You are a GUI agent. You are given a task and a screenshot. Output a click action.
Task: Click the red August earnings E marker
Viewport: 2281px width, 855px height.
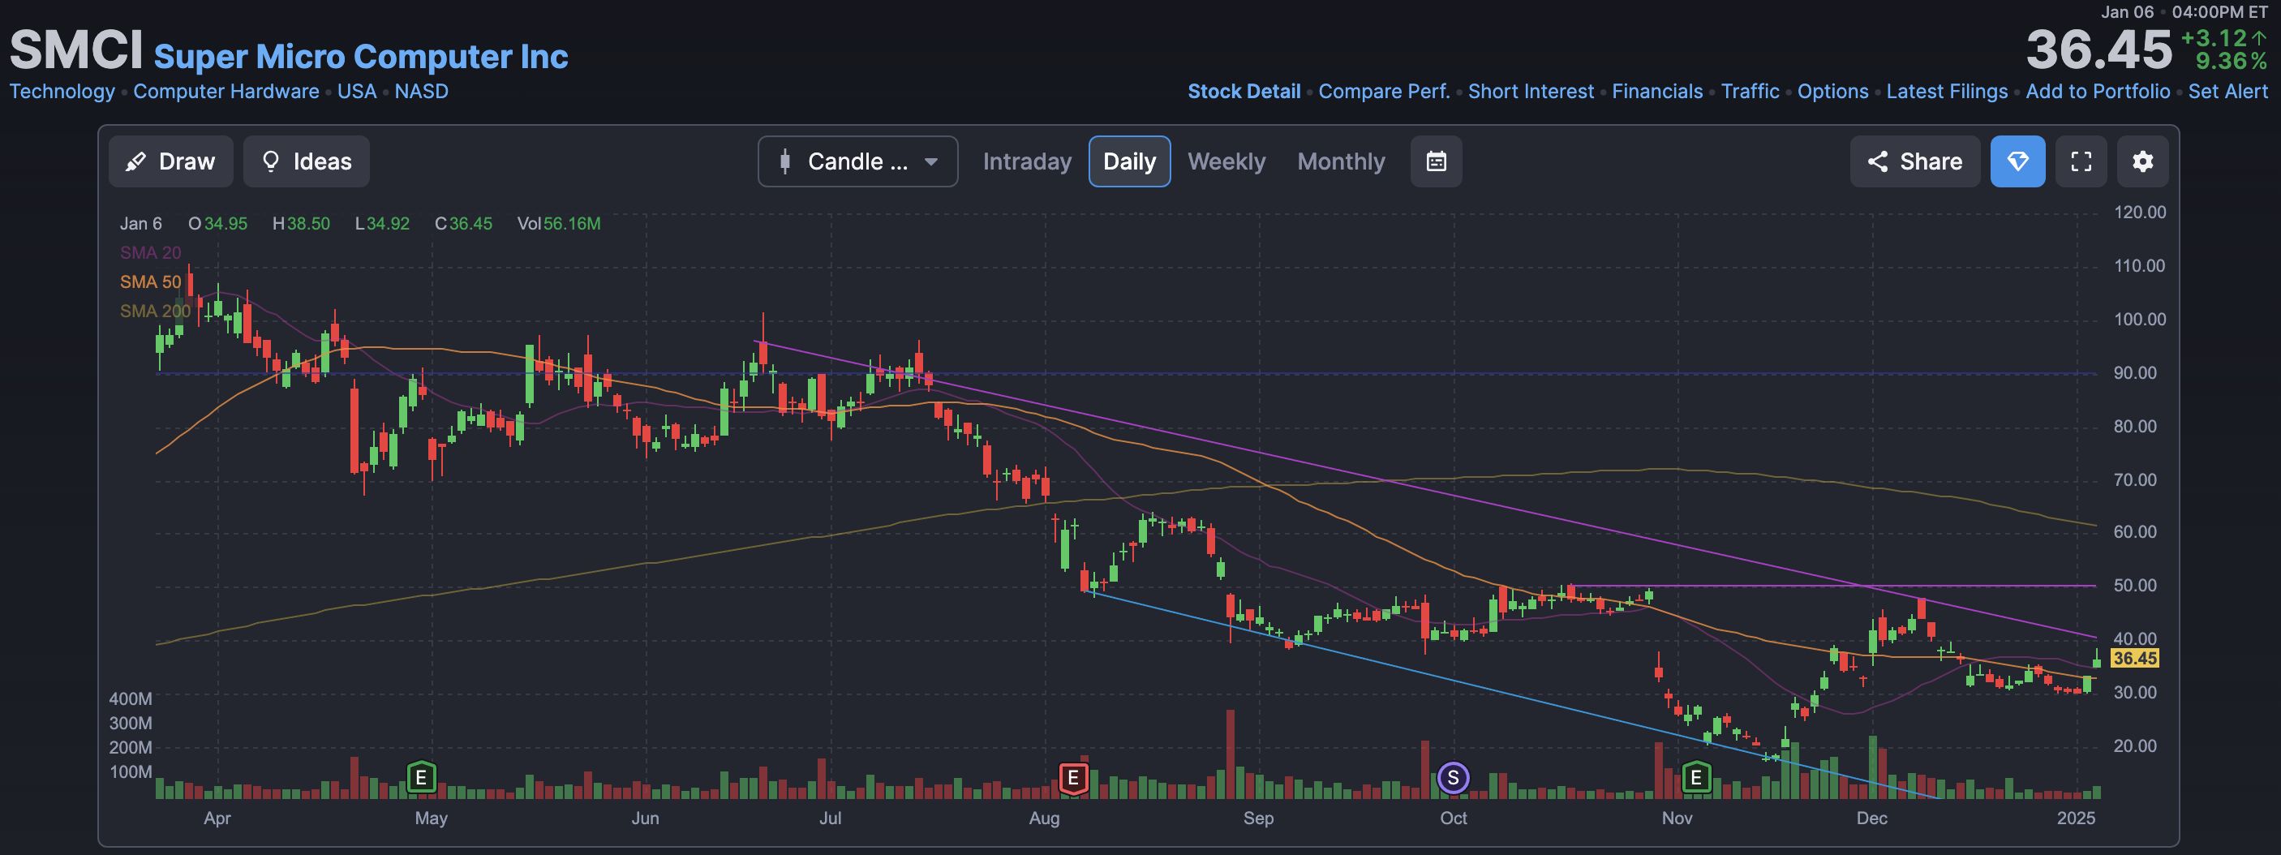[x=1073, y=777]
